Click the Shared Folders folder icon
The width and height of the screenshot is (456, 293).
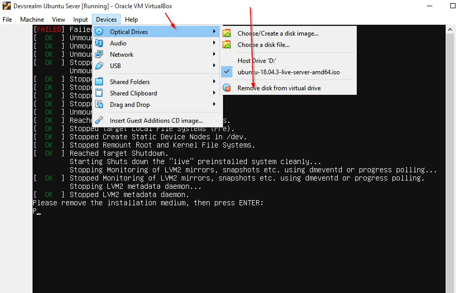pos(99,82)
